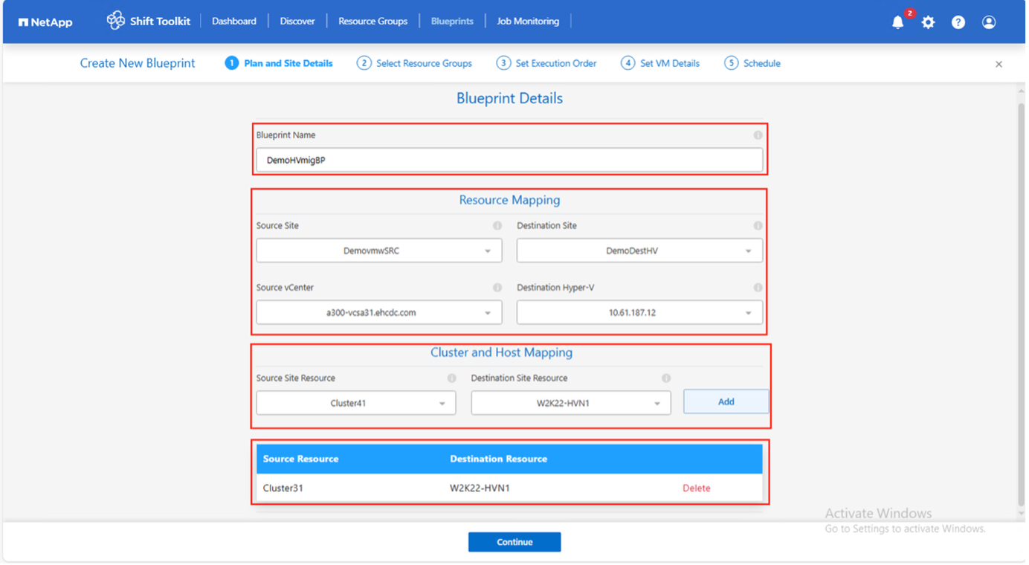The image size is (1029, 565).
Task: Open Destination Site Resource W2K22-HVN1 dropdown
Action: 571,404
